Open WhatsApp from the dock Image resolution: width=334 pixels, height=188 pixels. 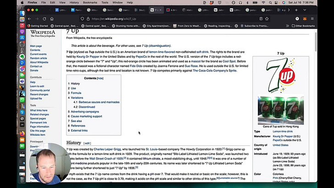(22, 100)
